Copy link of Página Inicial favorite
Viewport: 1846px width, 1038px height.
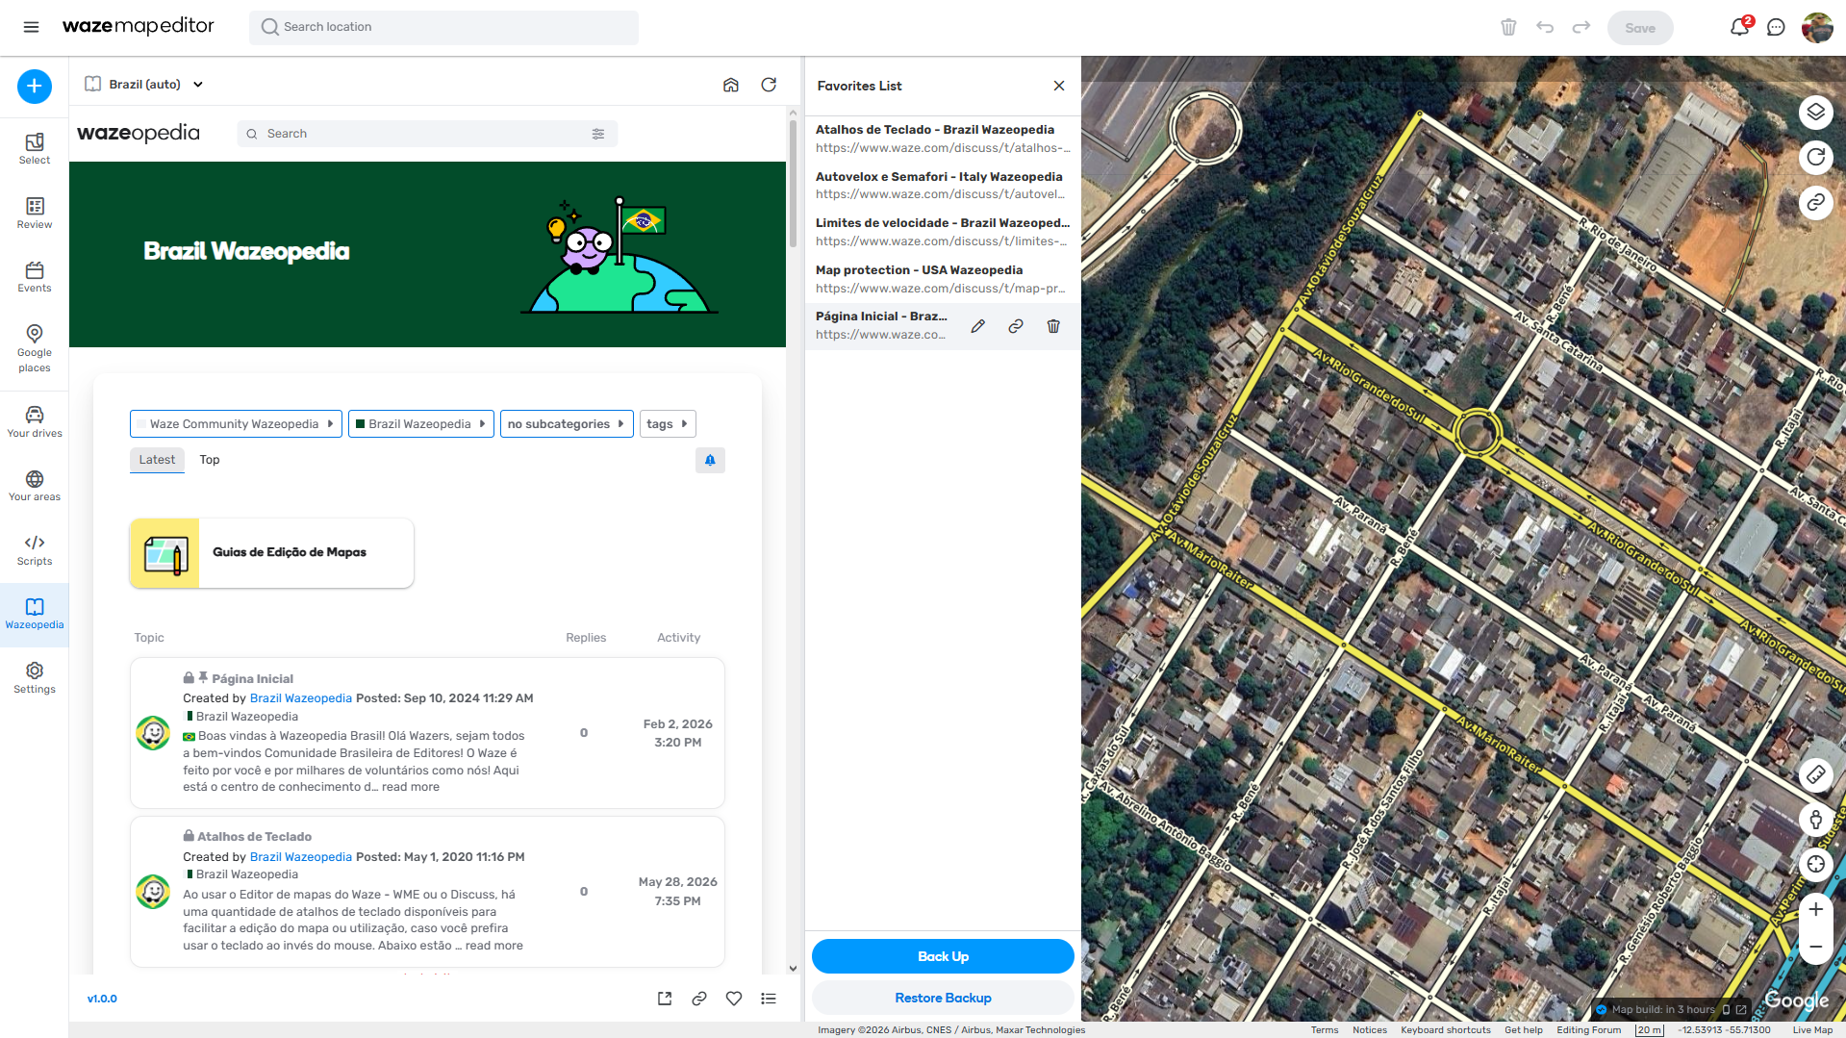[x=1016, y=326]
